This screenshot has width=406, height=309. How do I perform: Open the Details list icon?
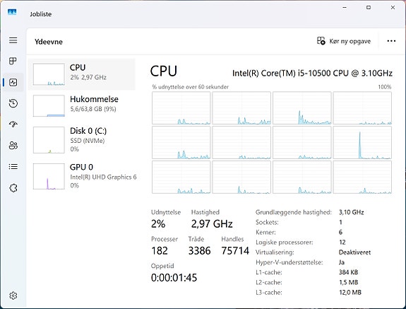pyautogui.click(x=13, y=166)
